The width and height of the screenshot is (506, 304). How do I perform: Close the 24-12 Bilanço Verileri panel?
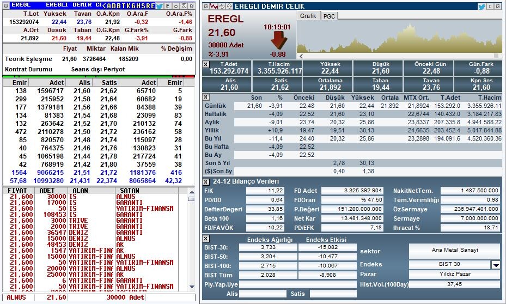click(x=205, y=182)
